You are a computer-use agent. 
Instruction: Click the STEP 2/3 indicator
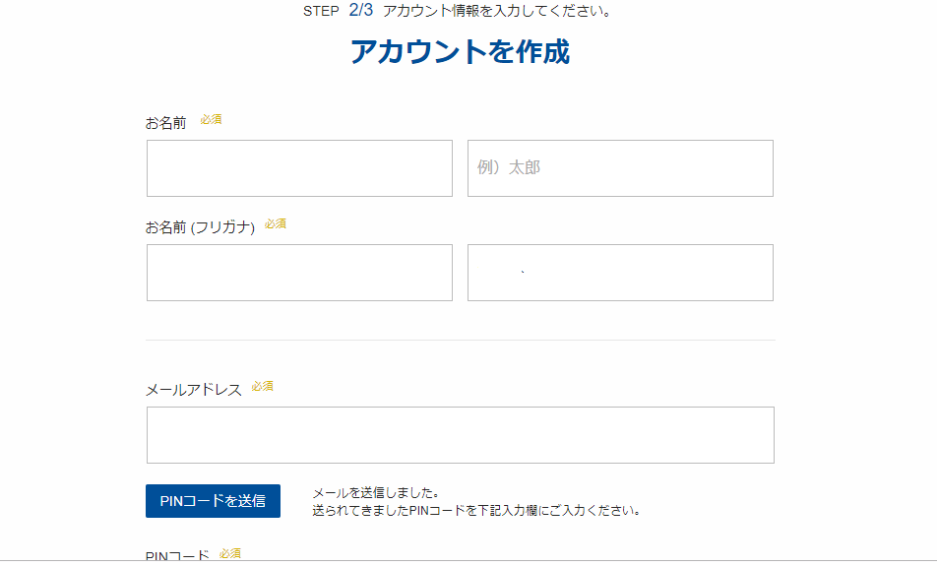[338, 10]
